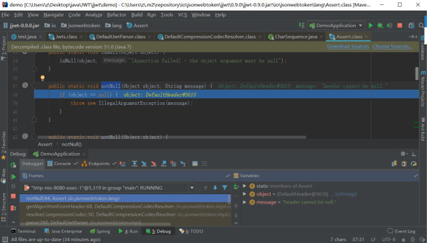
Task: Click jsonwebtoken breadcrumb in navigation bar
Action: (x=81, y=25)
